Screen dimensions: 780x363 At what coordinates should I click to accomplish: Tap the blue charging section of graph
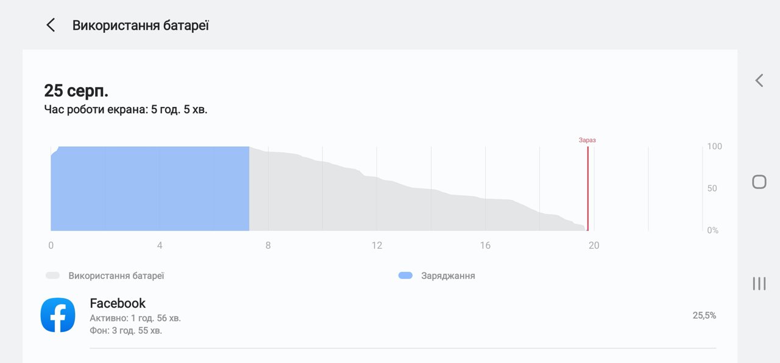(x=150, y=188)
